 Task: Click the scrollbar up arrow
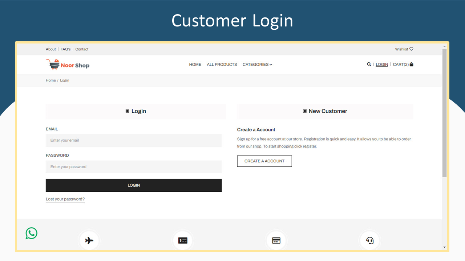tap(444, 46)
